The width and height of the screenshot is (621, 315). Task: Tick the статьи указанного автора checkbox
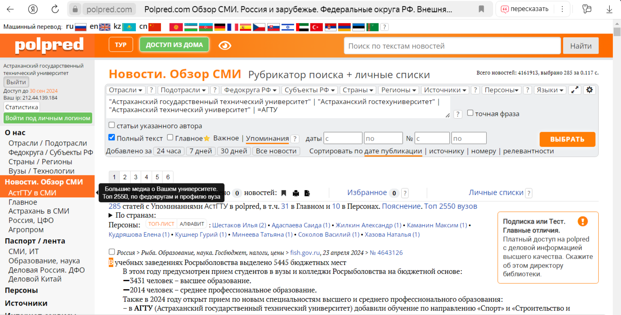pos(112,125)
